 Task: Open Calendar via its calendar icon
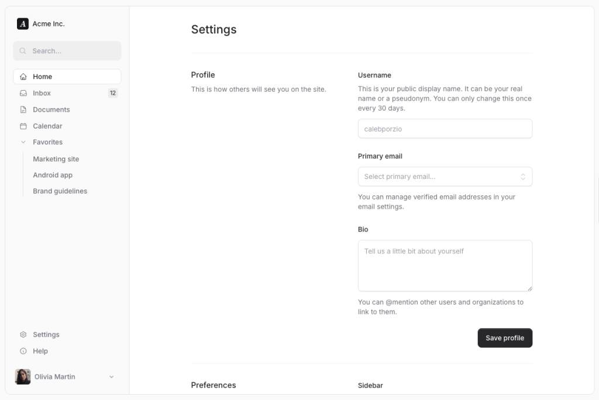click(23, 126)
